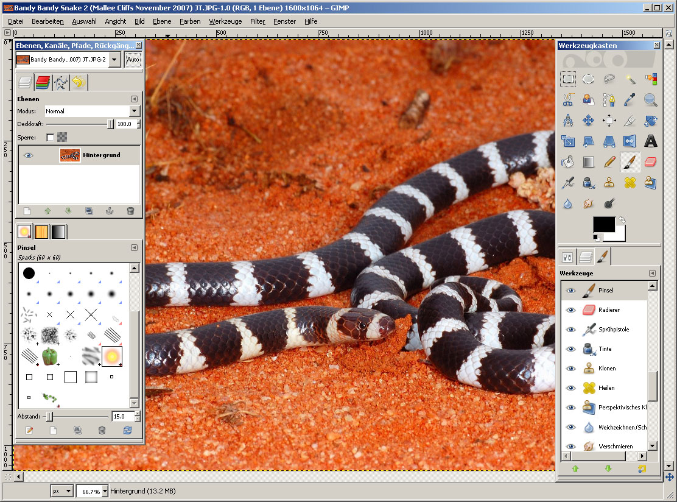Open the Pinsel panel menu arrow
The image size is (677, 502).
pos(135,247)
